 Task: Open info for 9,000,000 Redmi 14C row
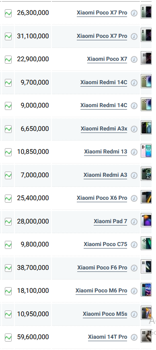(x=134, y=106)
